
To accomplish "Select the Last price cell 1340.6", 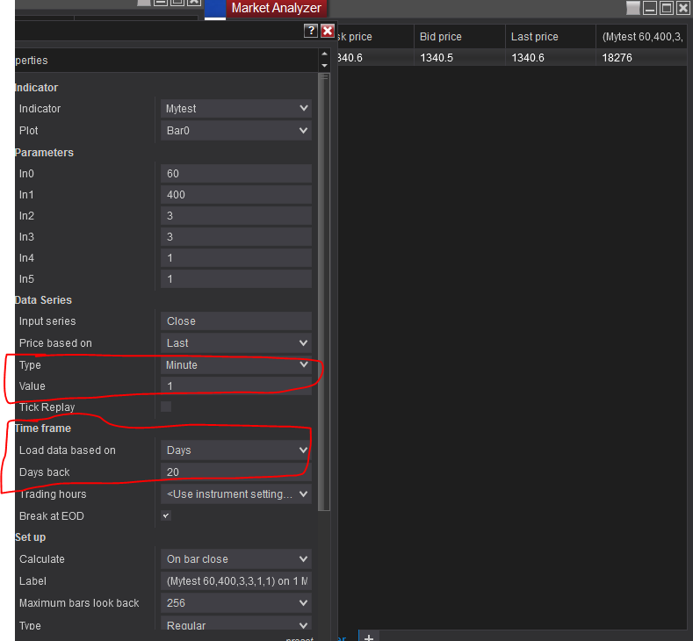I will tap(551, 58).
